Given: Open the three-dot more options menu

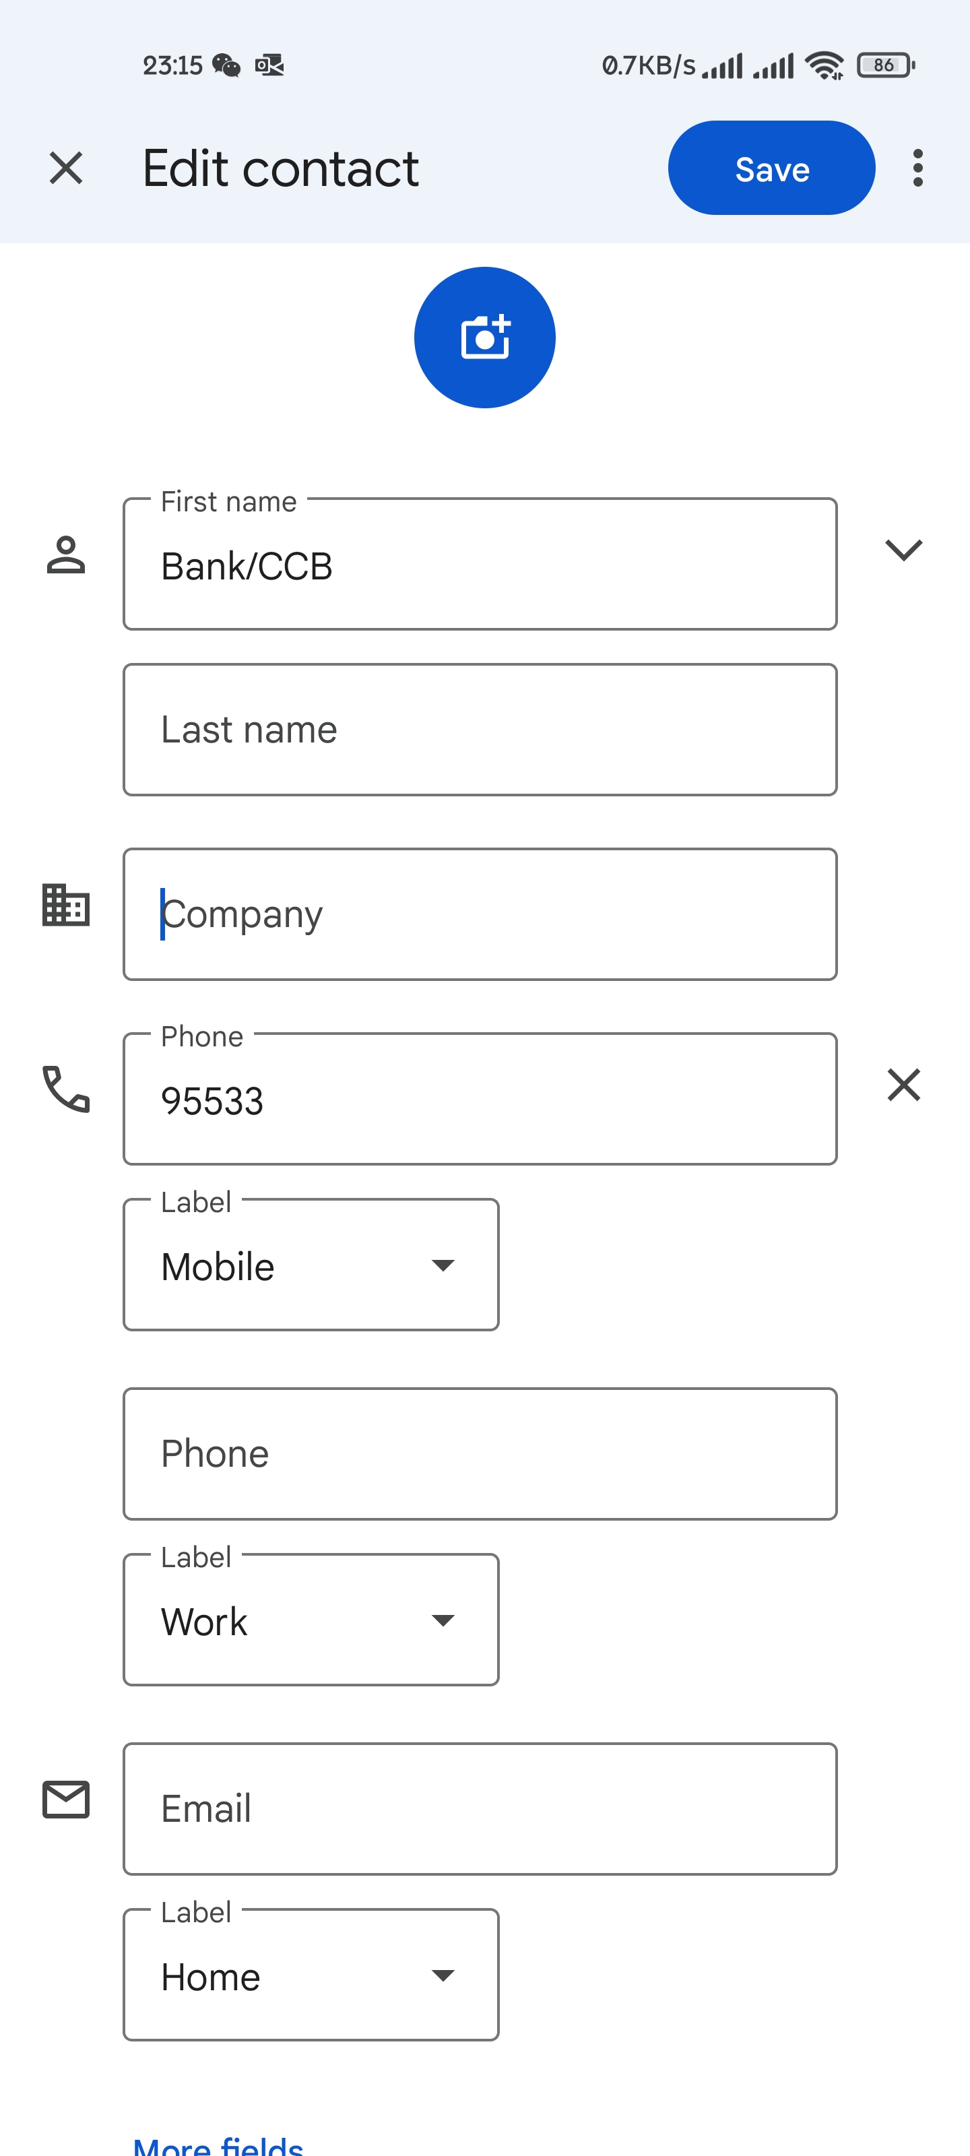Looking at the screenshot, I should (917, 168).
